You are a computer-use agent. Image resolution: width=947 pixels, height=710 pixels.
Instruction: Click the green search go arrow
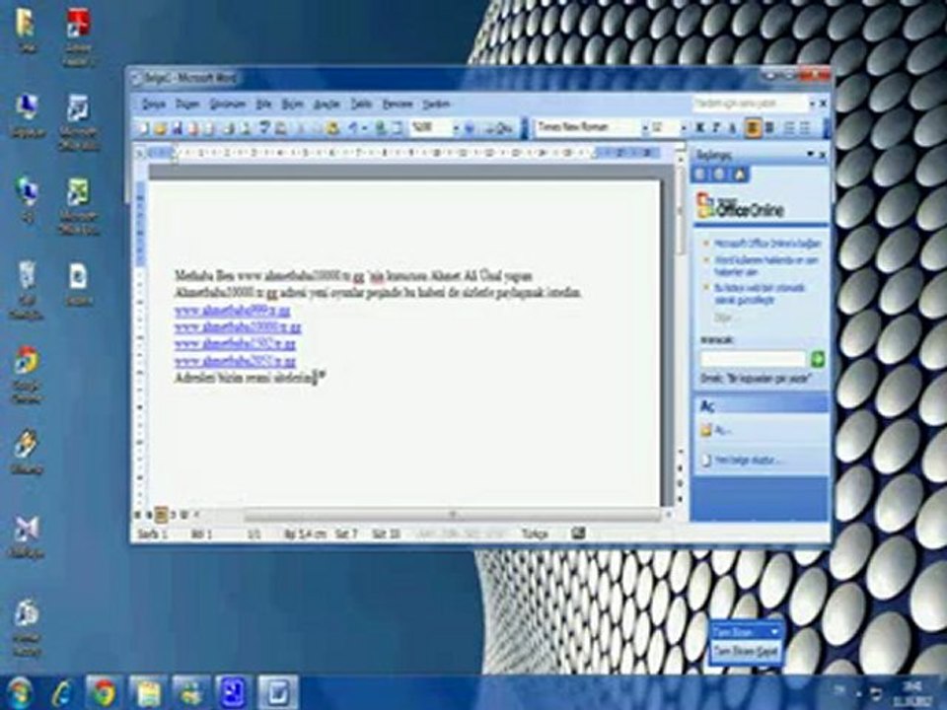click(x=817, y=359)
